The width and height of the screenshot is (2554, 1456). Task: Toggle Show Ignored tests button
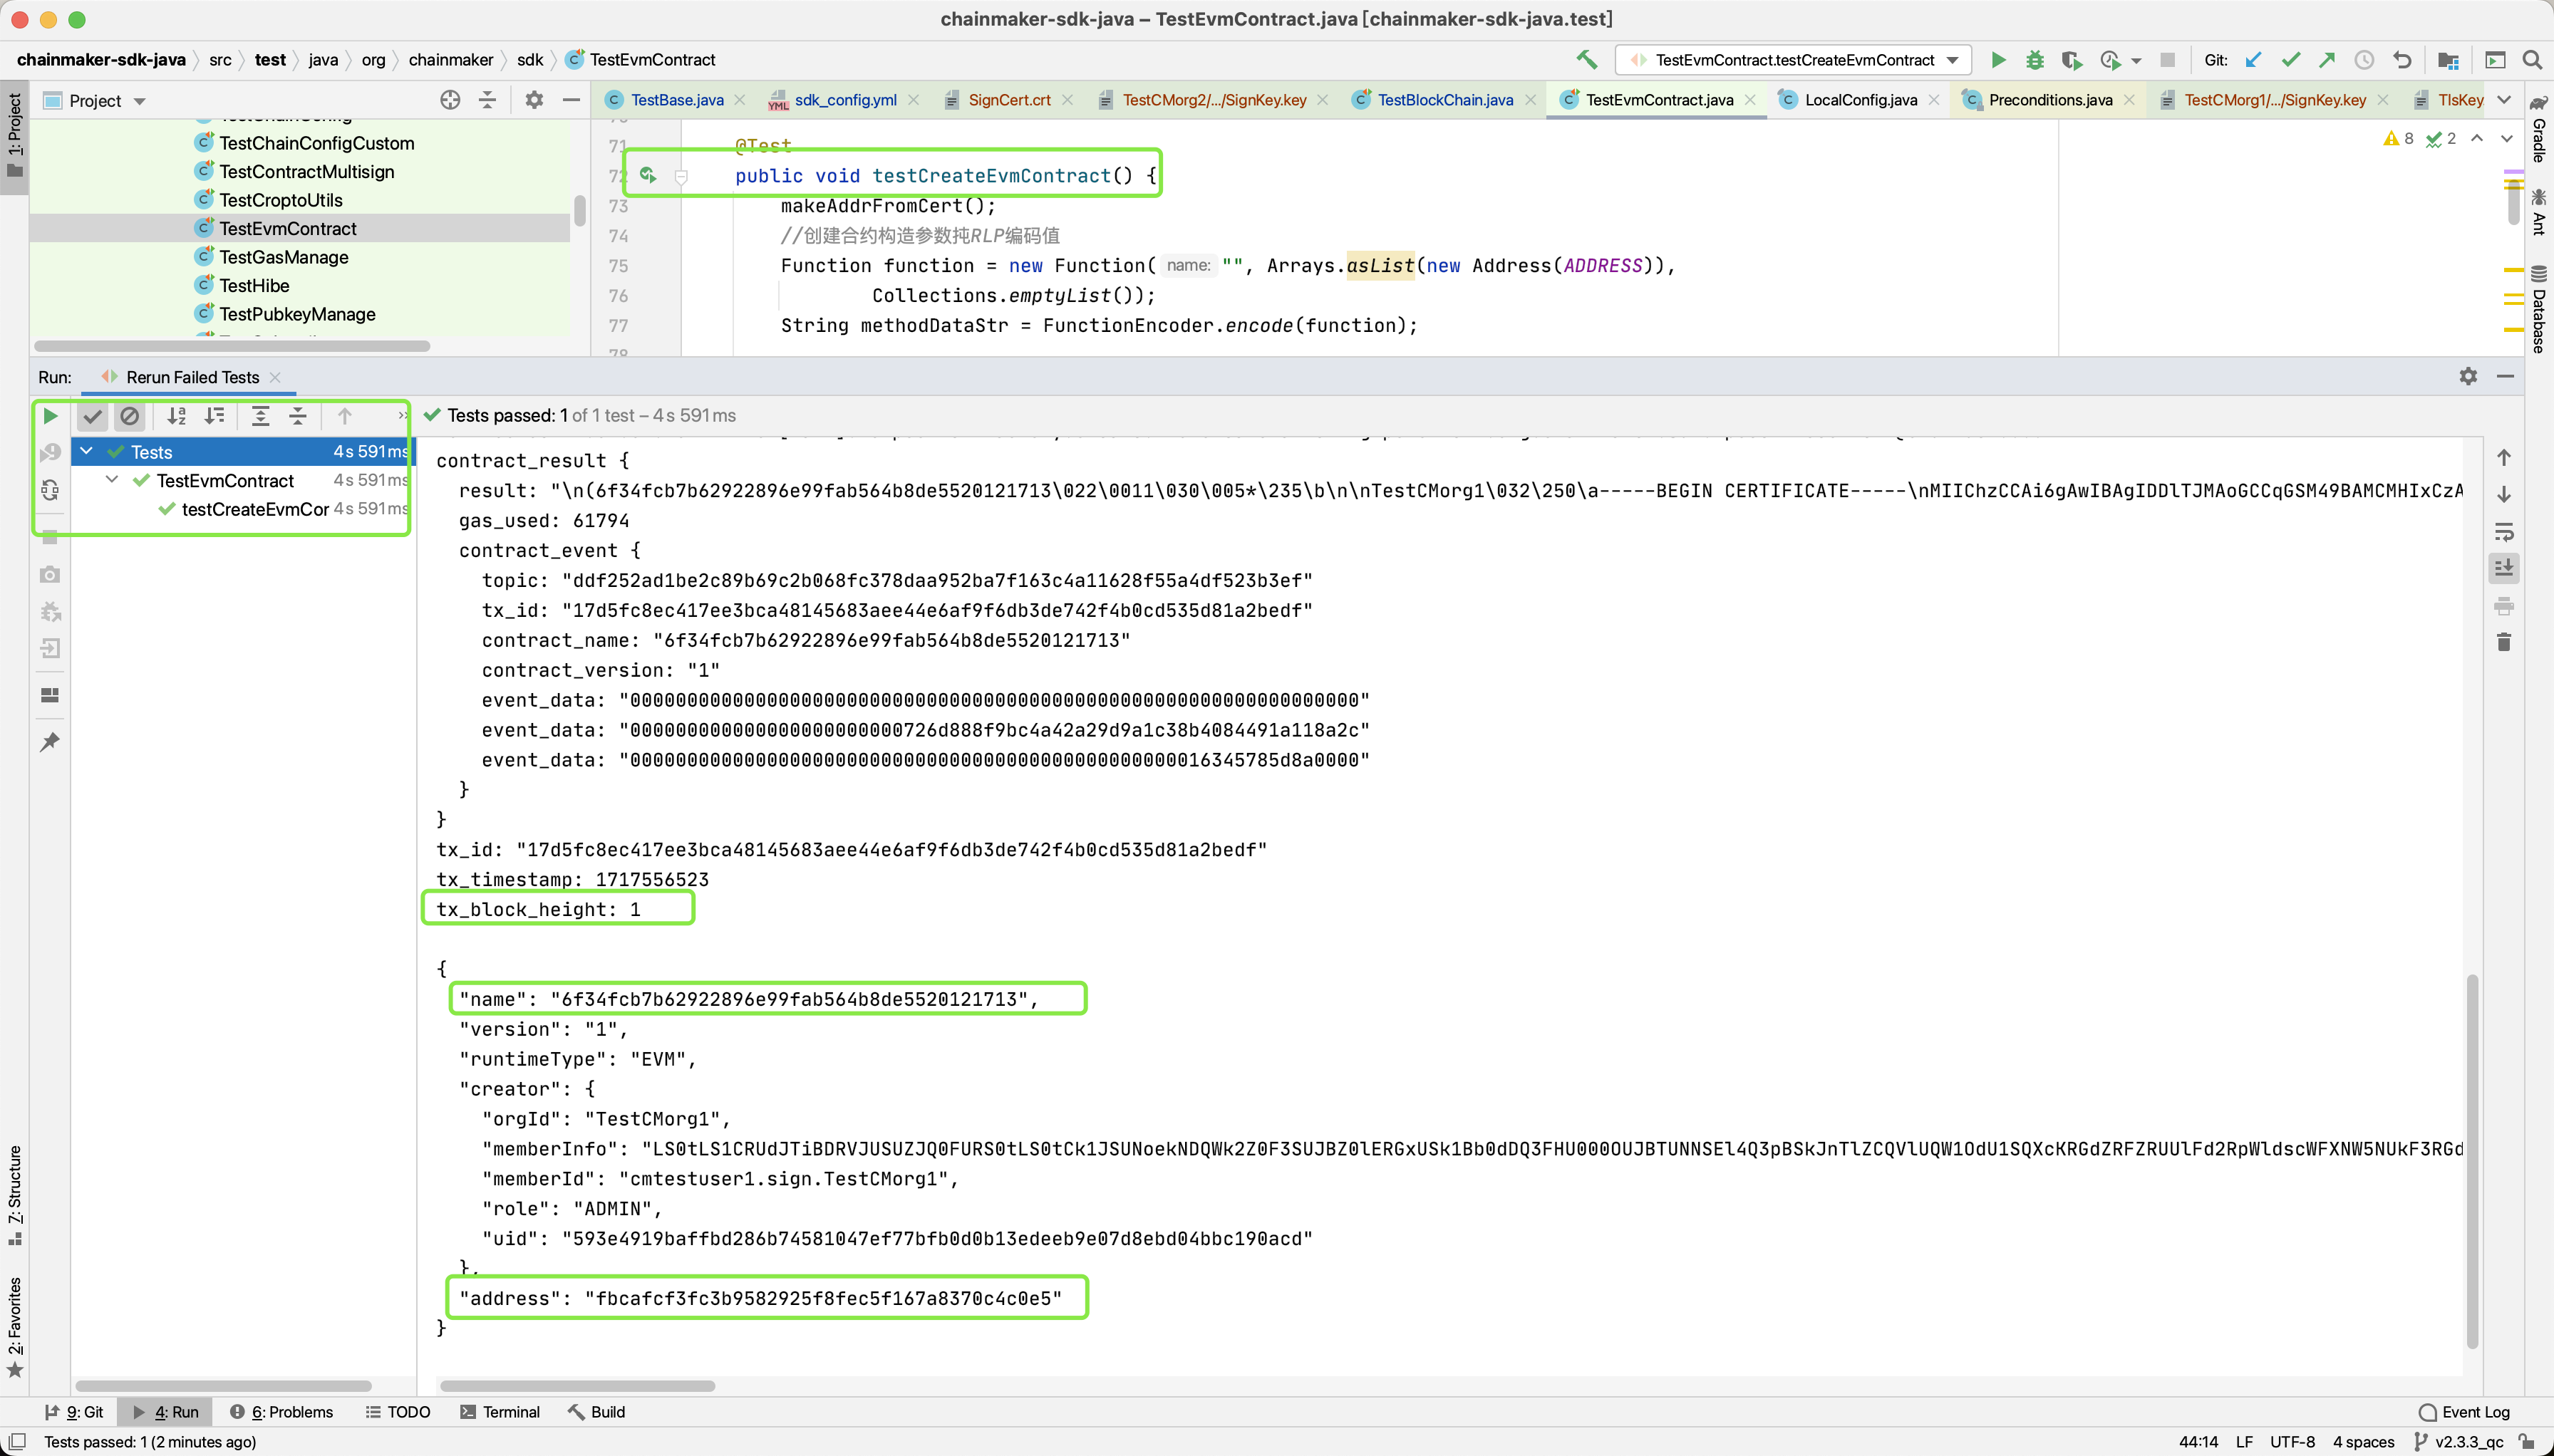coord(129,416)
